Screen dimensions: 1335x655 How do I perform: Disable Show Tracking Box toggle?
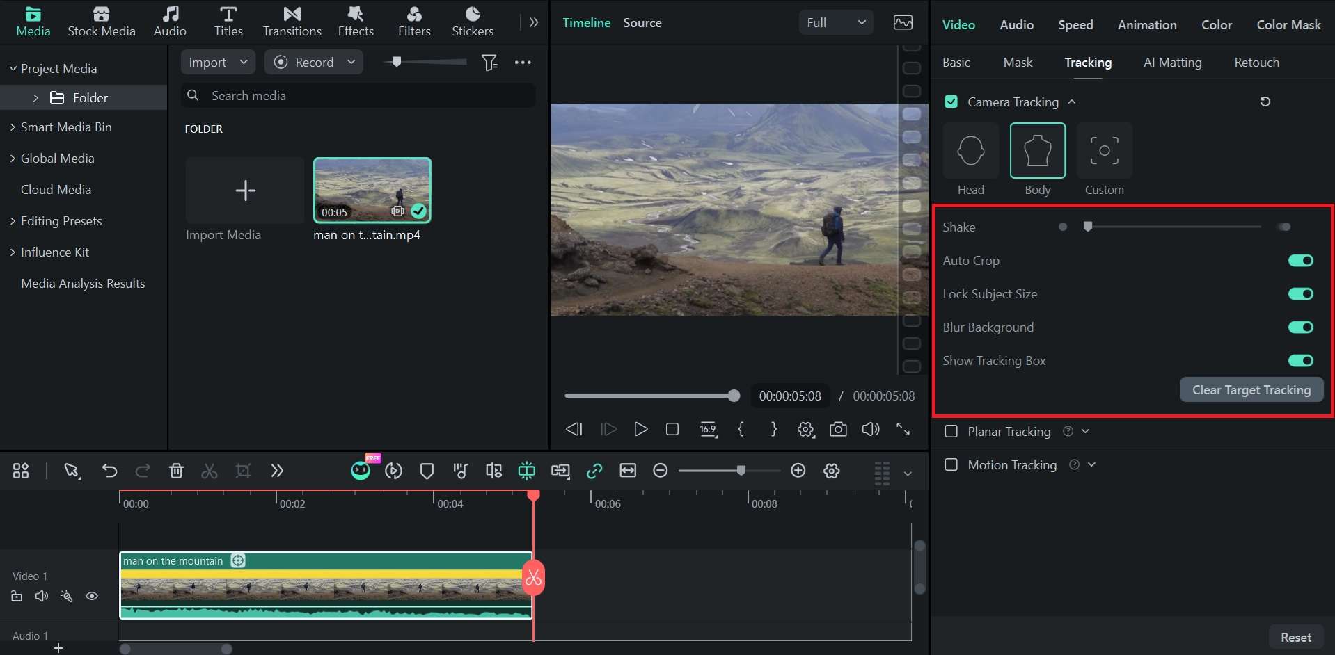pyautogui.click(x=1300, y=360)
